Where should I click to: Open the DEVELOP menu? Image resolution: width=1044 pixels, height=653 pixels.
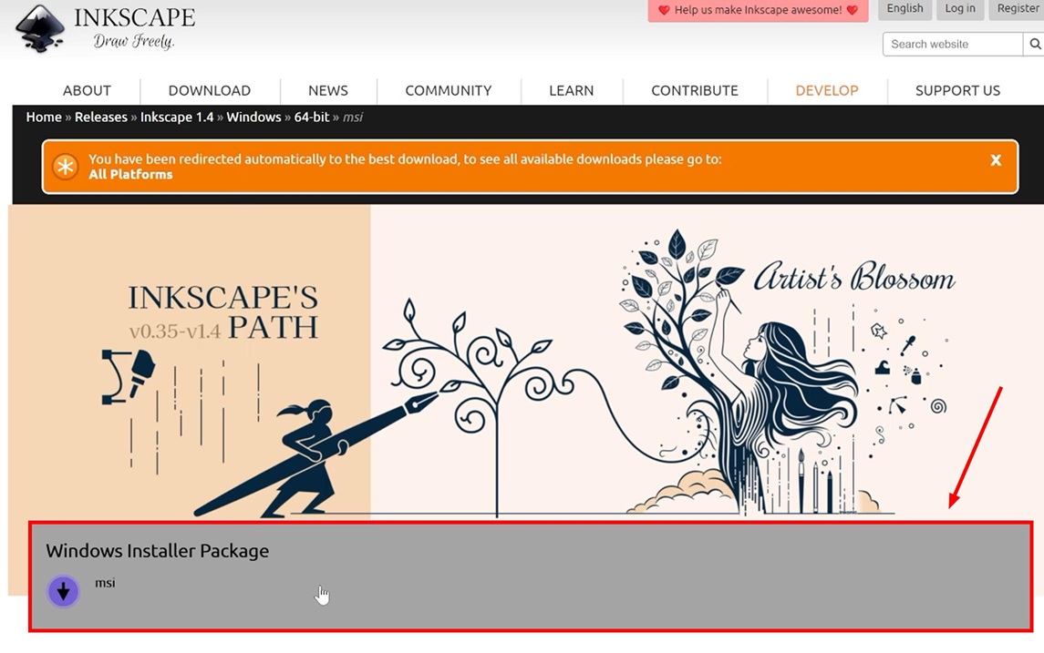click(826, 90)
